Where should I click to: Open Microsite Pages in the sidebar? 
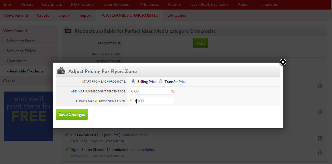[21, 41]
